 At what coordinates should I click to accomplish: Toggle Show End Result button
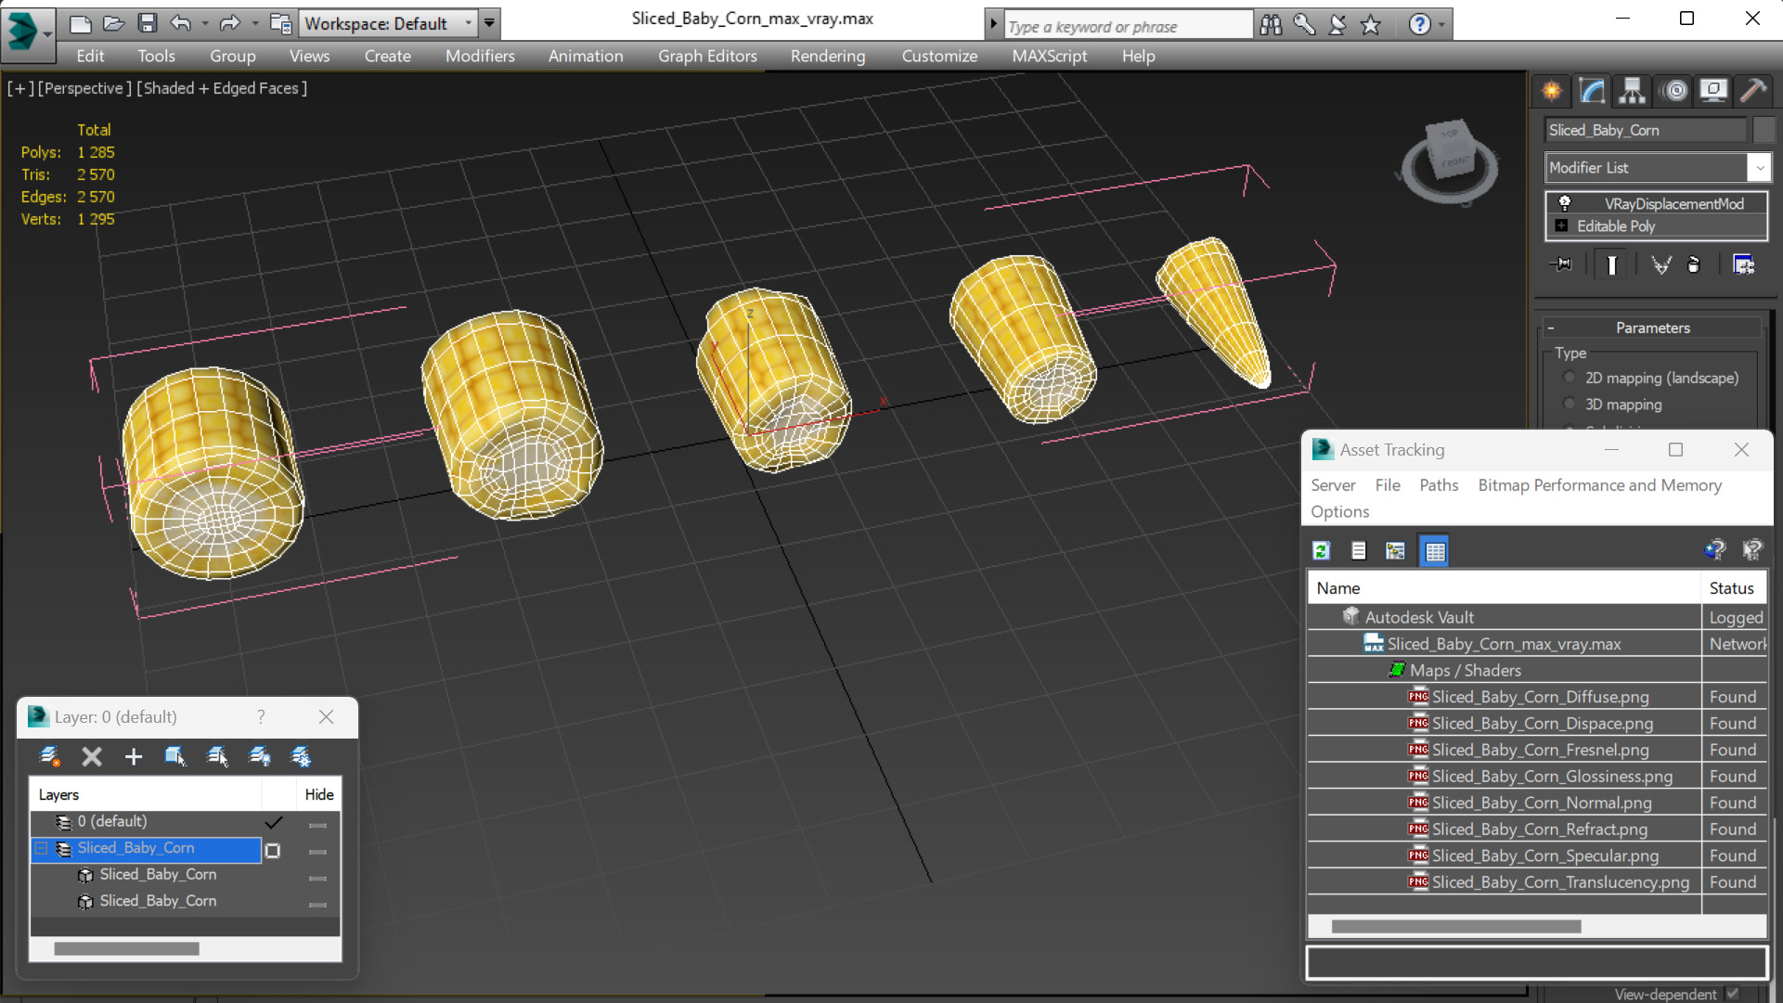pos(1611,265)
